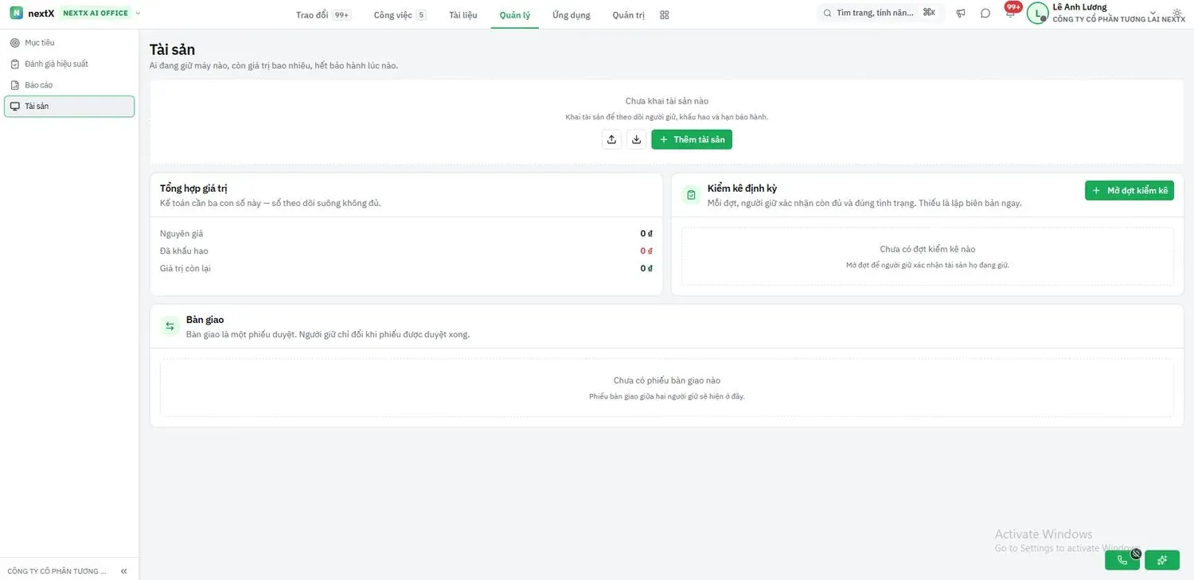Viewport: 1194px width, 580px height.
Task: Click the company name at the sidebar bottom
Action: pyautogui.click(x=57, y=571)
